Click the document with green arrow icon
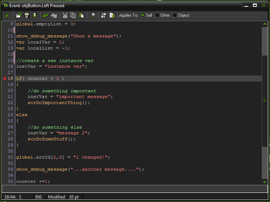Screen dimensions: 270x202 pos(112,15)
